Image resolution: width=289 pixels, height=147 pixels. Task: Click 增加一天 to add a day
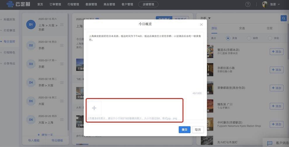(x=45, y=135)
